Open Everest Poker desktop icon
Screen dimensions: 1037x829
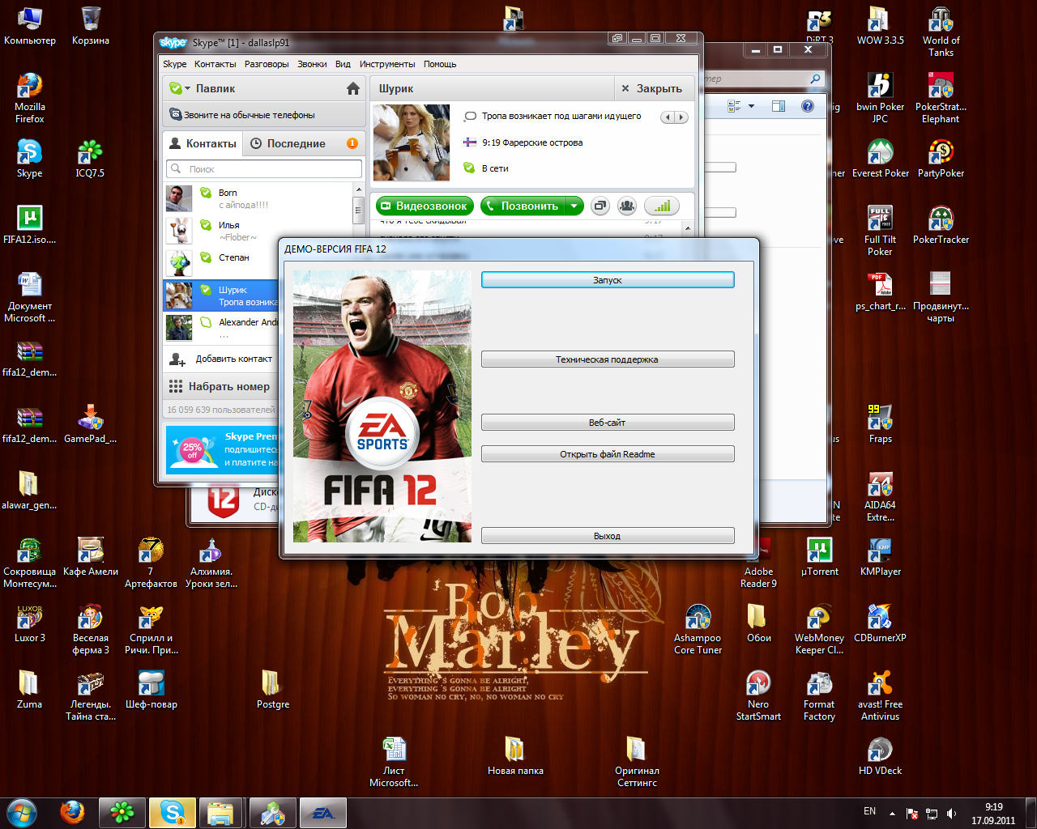click(880, 159)
